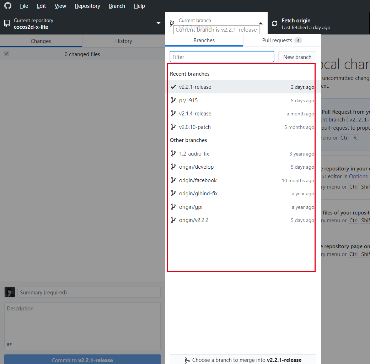Click the user avatar beside Summary
Viewport: 370px width, 364px height.
click(10, 292)
